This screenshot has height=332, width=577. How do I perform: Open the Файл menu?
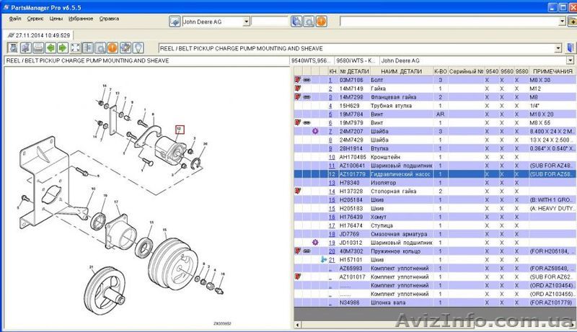click(16, 17)
